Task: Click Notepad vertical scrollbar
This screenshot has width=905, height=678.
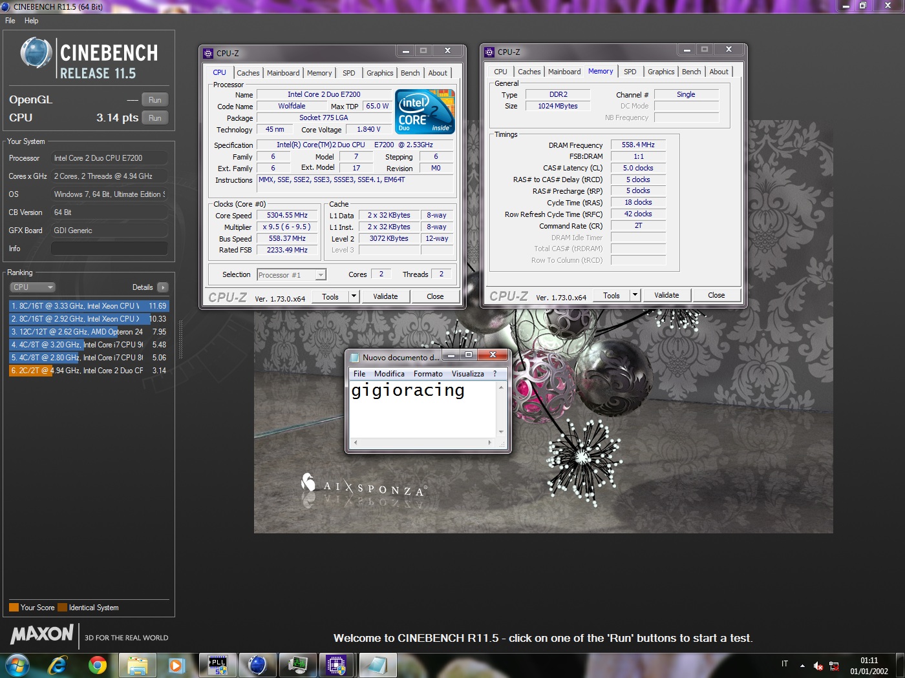Action: pos(501,409)
